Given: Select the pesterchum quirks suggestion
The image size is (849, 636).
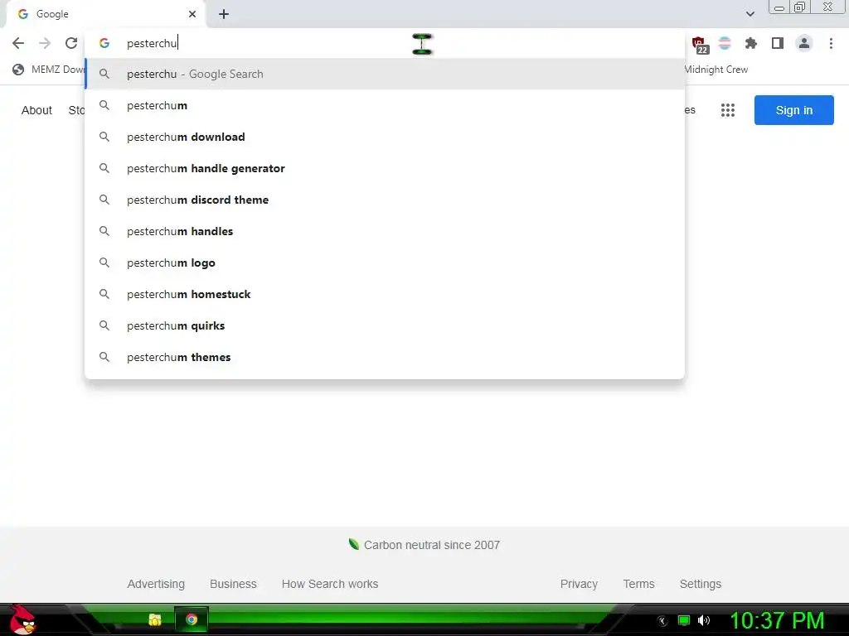Looking at the screenshot, I should (385, 325).
